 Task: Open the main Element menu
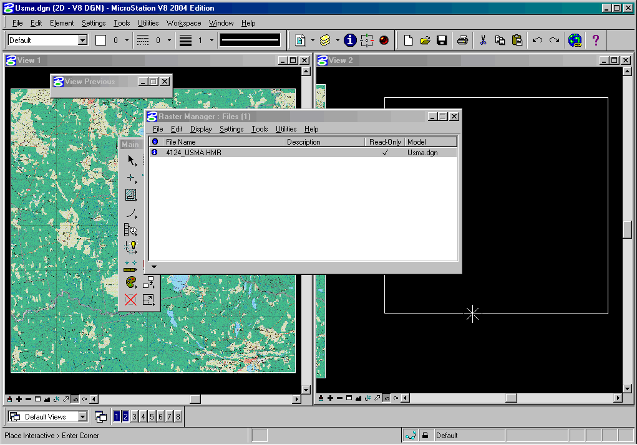click(62, 23)
